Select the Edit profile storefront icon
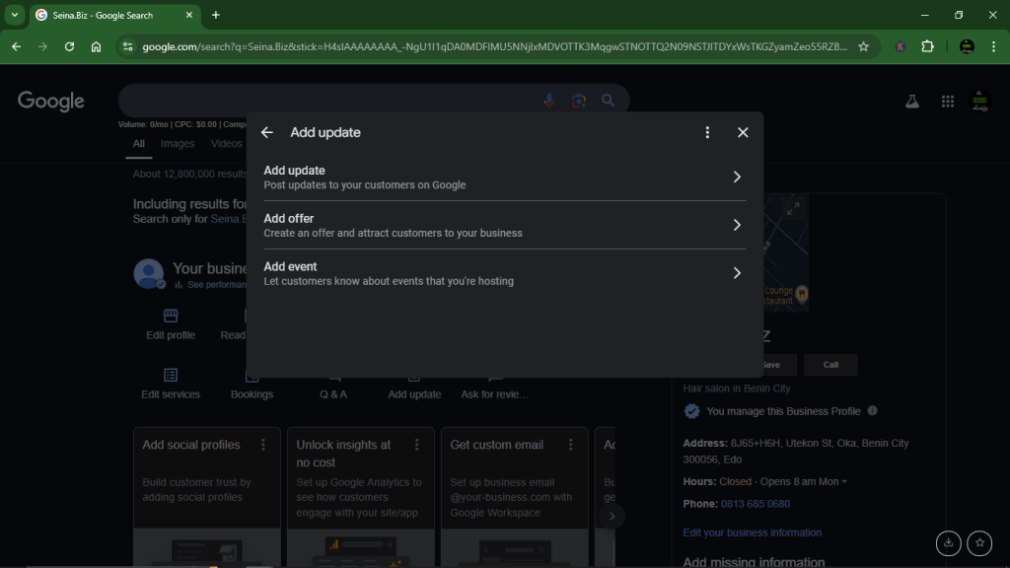Screen dimensions: 1010x568 [x=170, y=314]
